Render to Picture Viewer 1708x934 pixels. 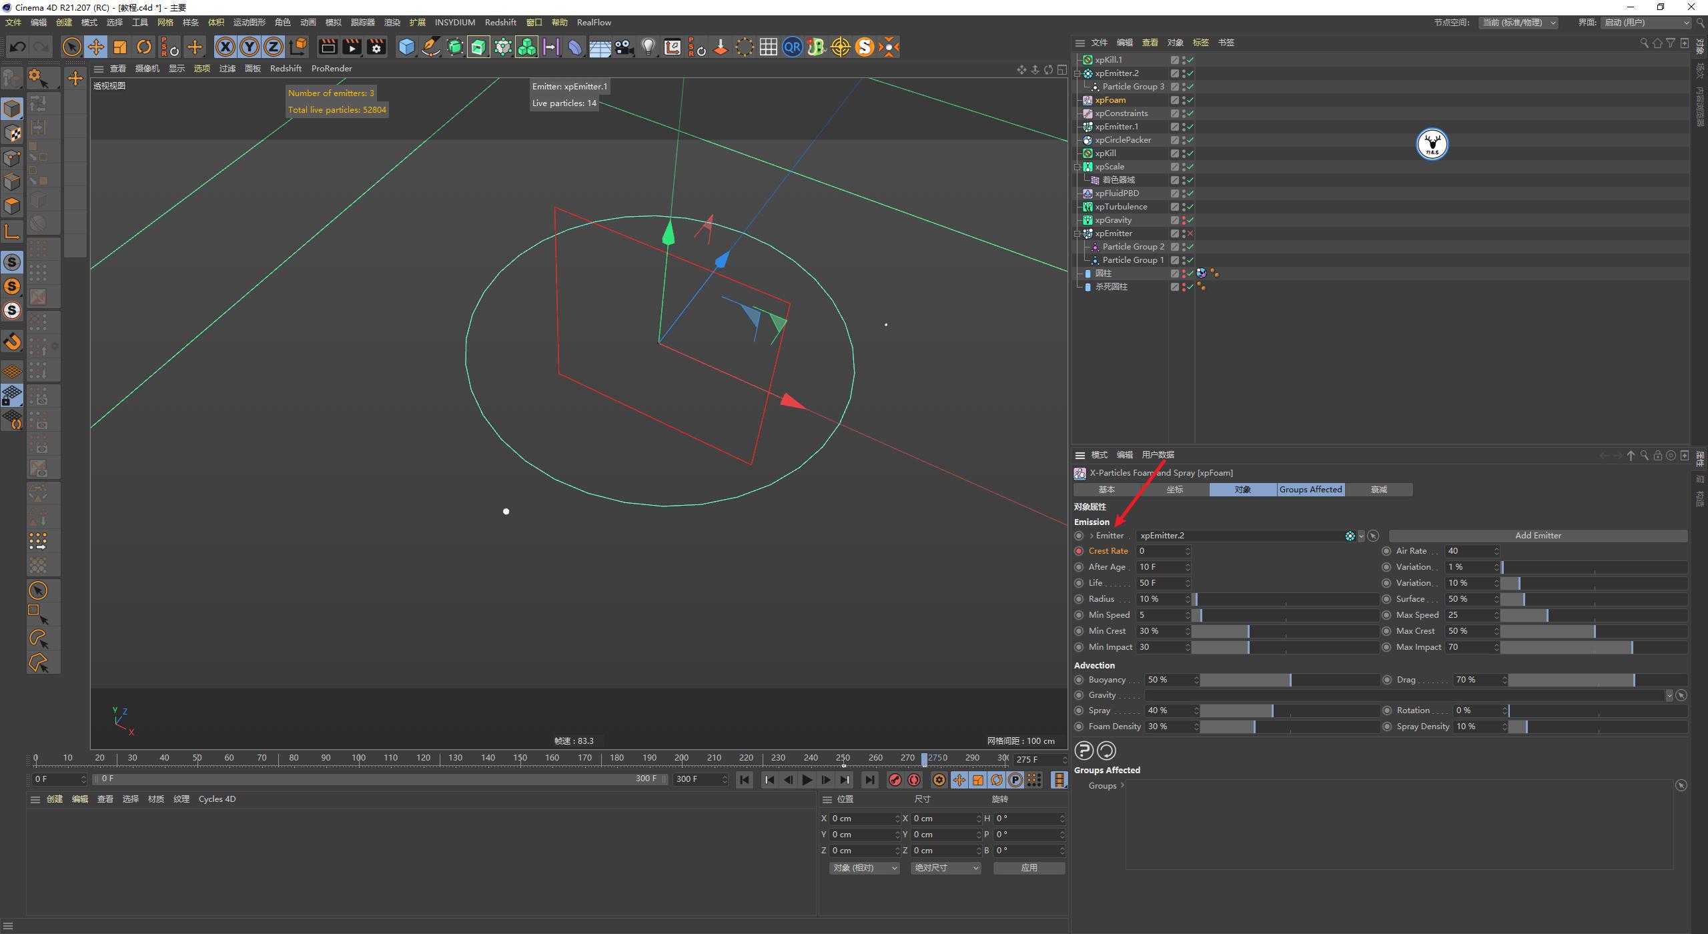point(352,47)
